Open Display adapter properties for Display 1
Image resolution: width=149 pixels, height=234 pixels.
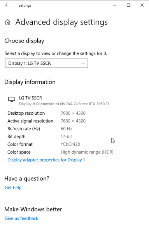[46, 160]
